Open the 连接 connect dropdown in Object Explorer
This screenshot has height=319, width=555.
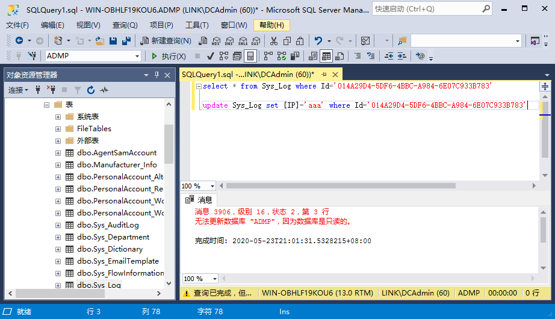tap(18, 90)
